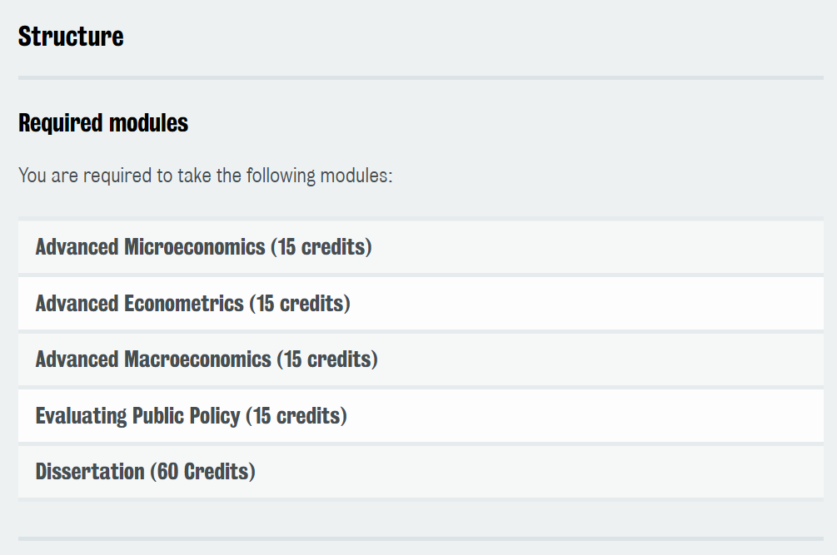This screenshot has width=837, height=555.
Task: Expand the Advanced Macroeconomics module
Action: [x=421, y=359]
